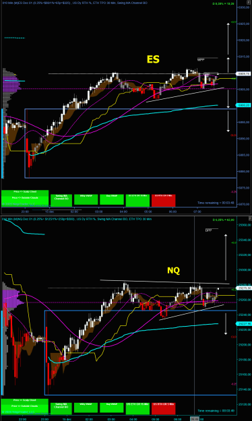252x421 pixels.
Task: Click the green D 0.28% readout in NQ chart
Action: [x=224, y=220]
